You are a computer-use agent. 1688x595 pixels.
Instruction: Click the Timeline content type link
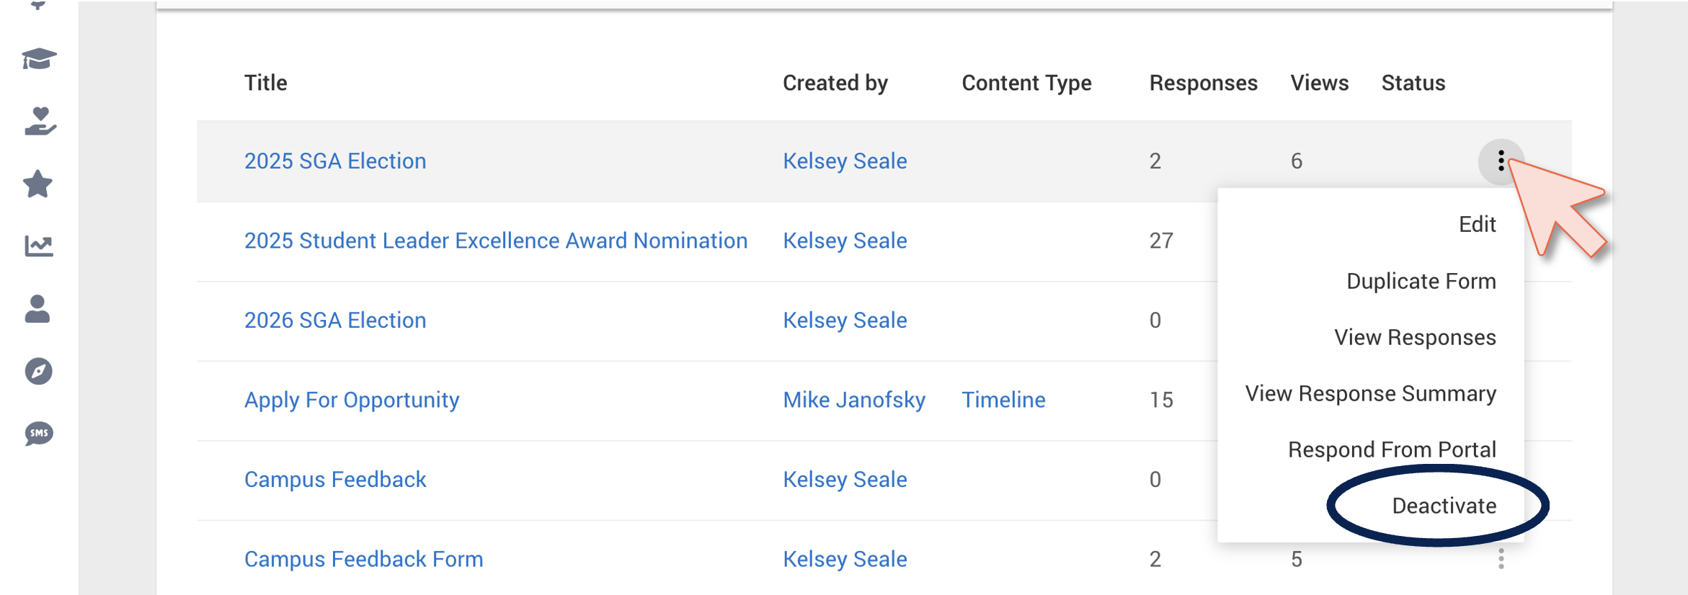(x=1003, y=400)
